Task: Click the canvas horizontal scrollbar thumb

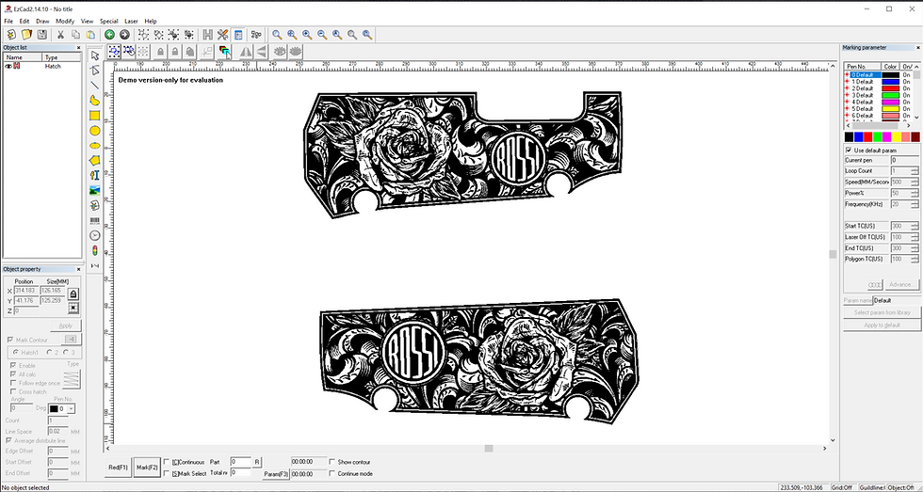Action: (x=489, y=448)
